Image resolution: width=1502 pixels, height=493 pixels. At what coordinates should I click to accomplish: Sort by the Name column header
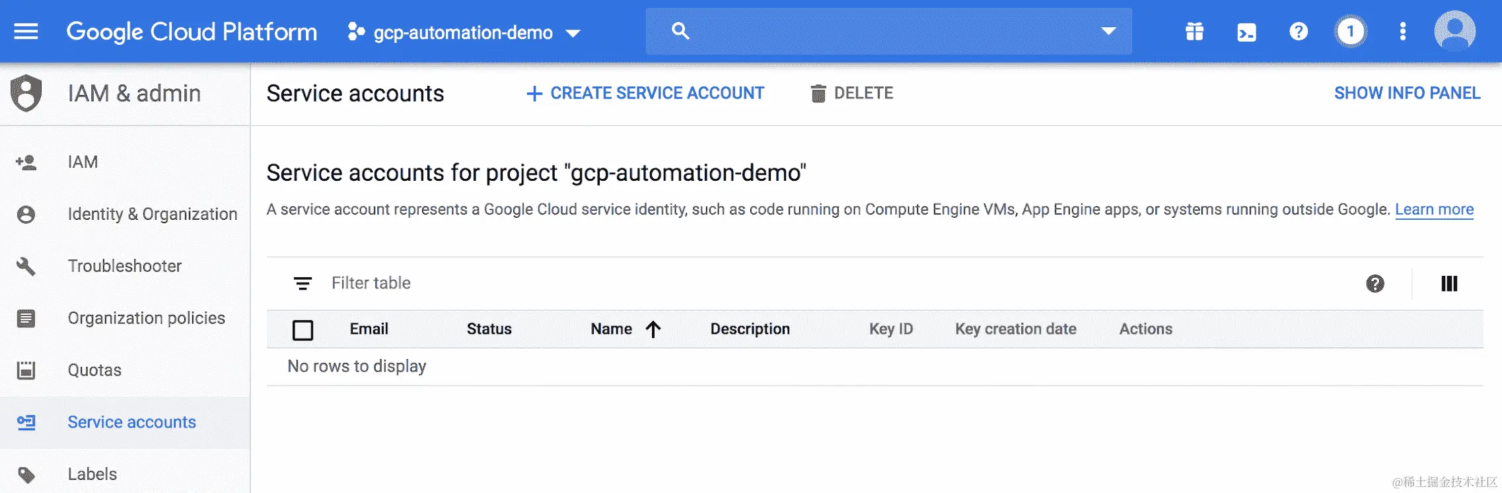(612, 329)
